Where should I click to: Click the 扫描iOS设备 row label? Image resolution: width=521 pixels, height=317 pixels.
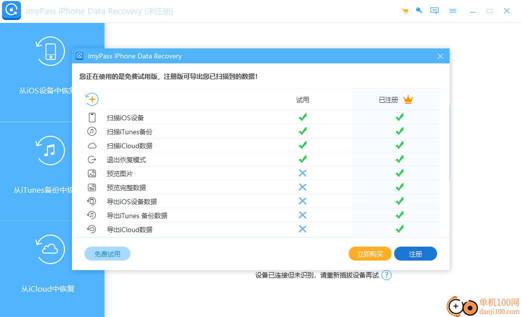click(x=125, y=118)
